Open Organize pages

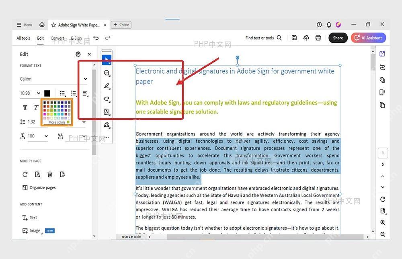(39, 188)
